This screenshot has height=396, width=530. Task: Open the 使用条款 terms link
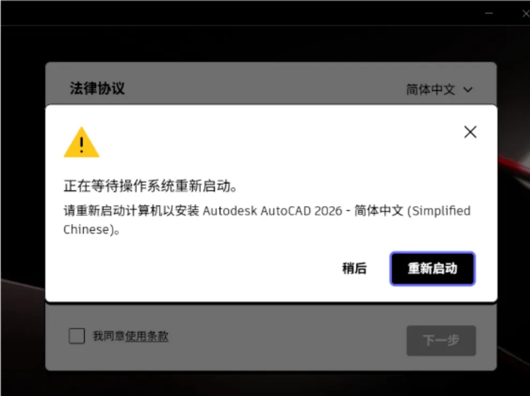[147, 336]
